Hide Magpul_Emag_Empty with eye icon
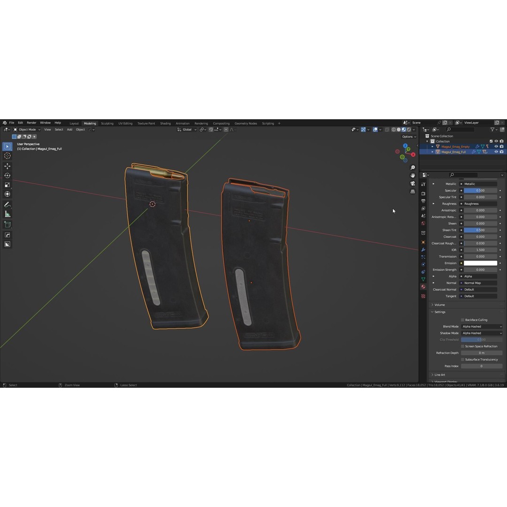 tap(496, 146)
